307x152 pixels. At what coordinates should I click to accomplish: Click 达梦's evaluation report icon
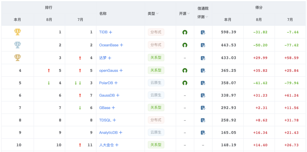click(x=203, y=58)
